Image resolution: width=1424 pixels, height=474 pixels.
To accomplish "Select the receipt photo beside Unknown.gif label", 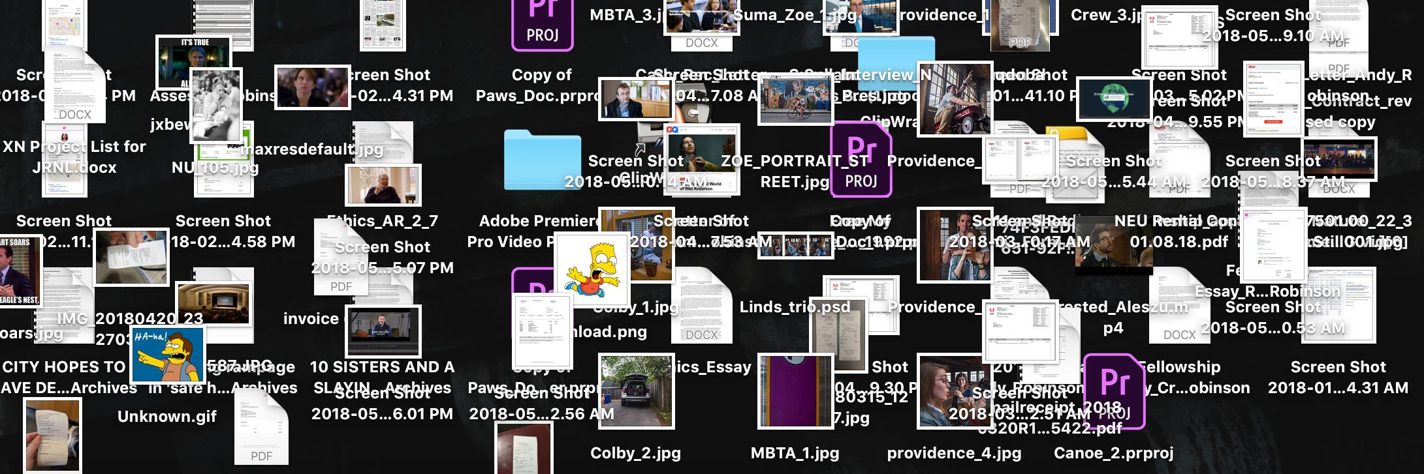I will tap(53, 435).
